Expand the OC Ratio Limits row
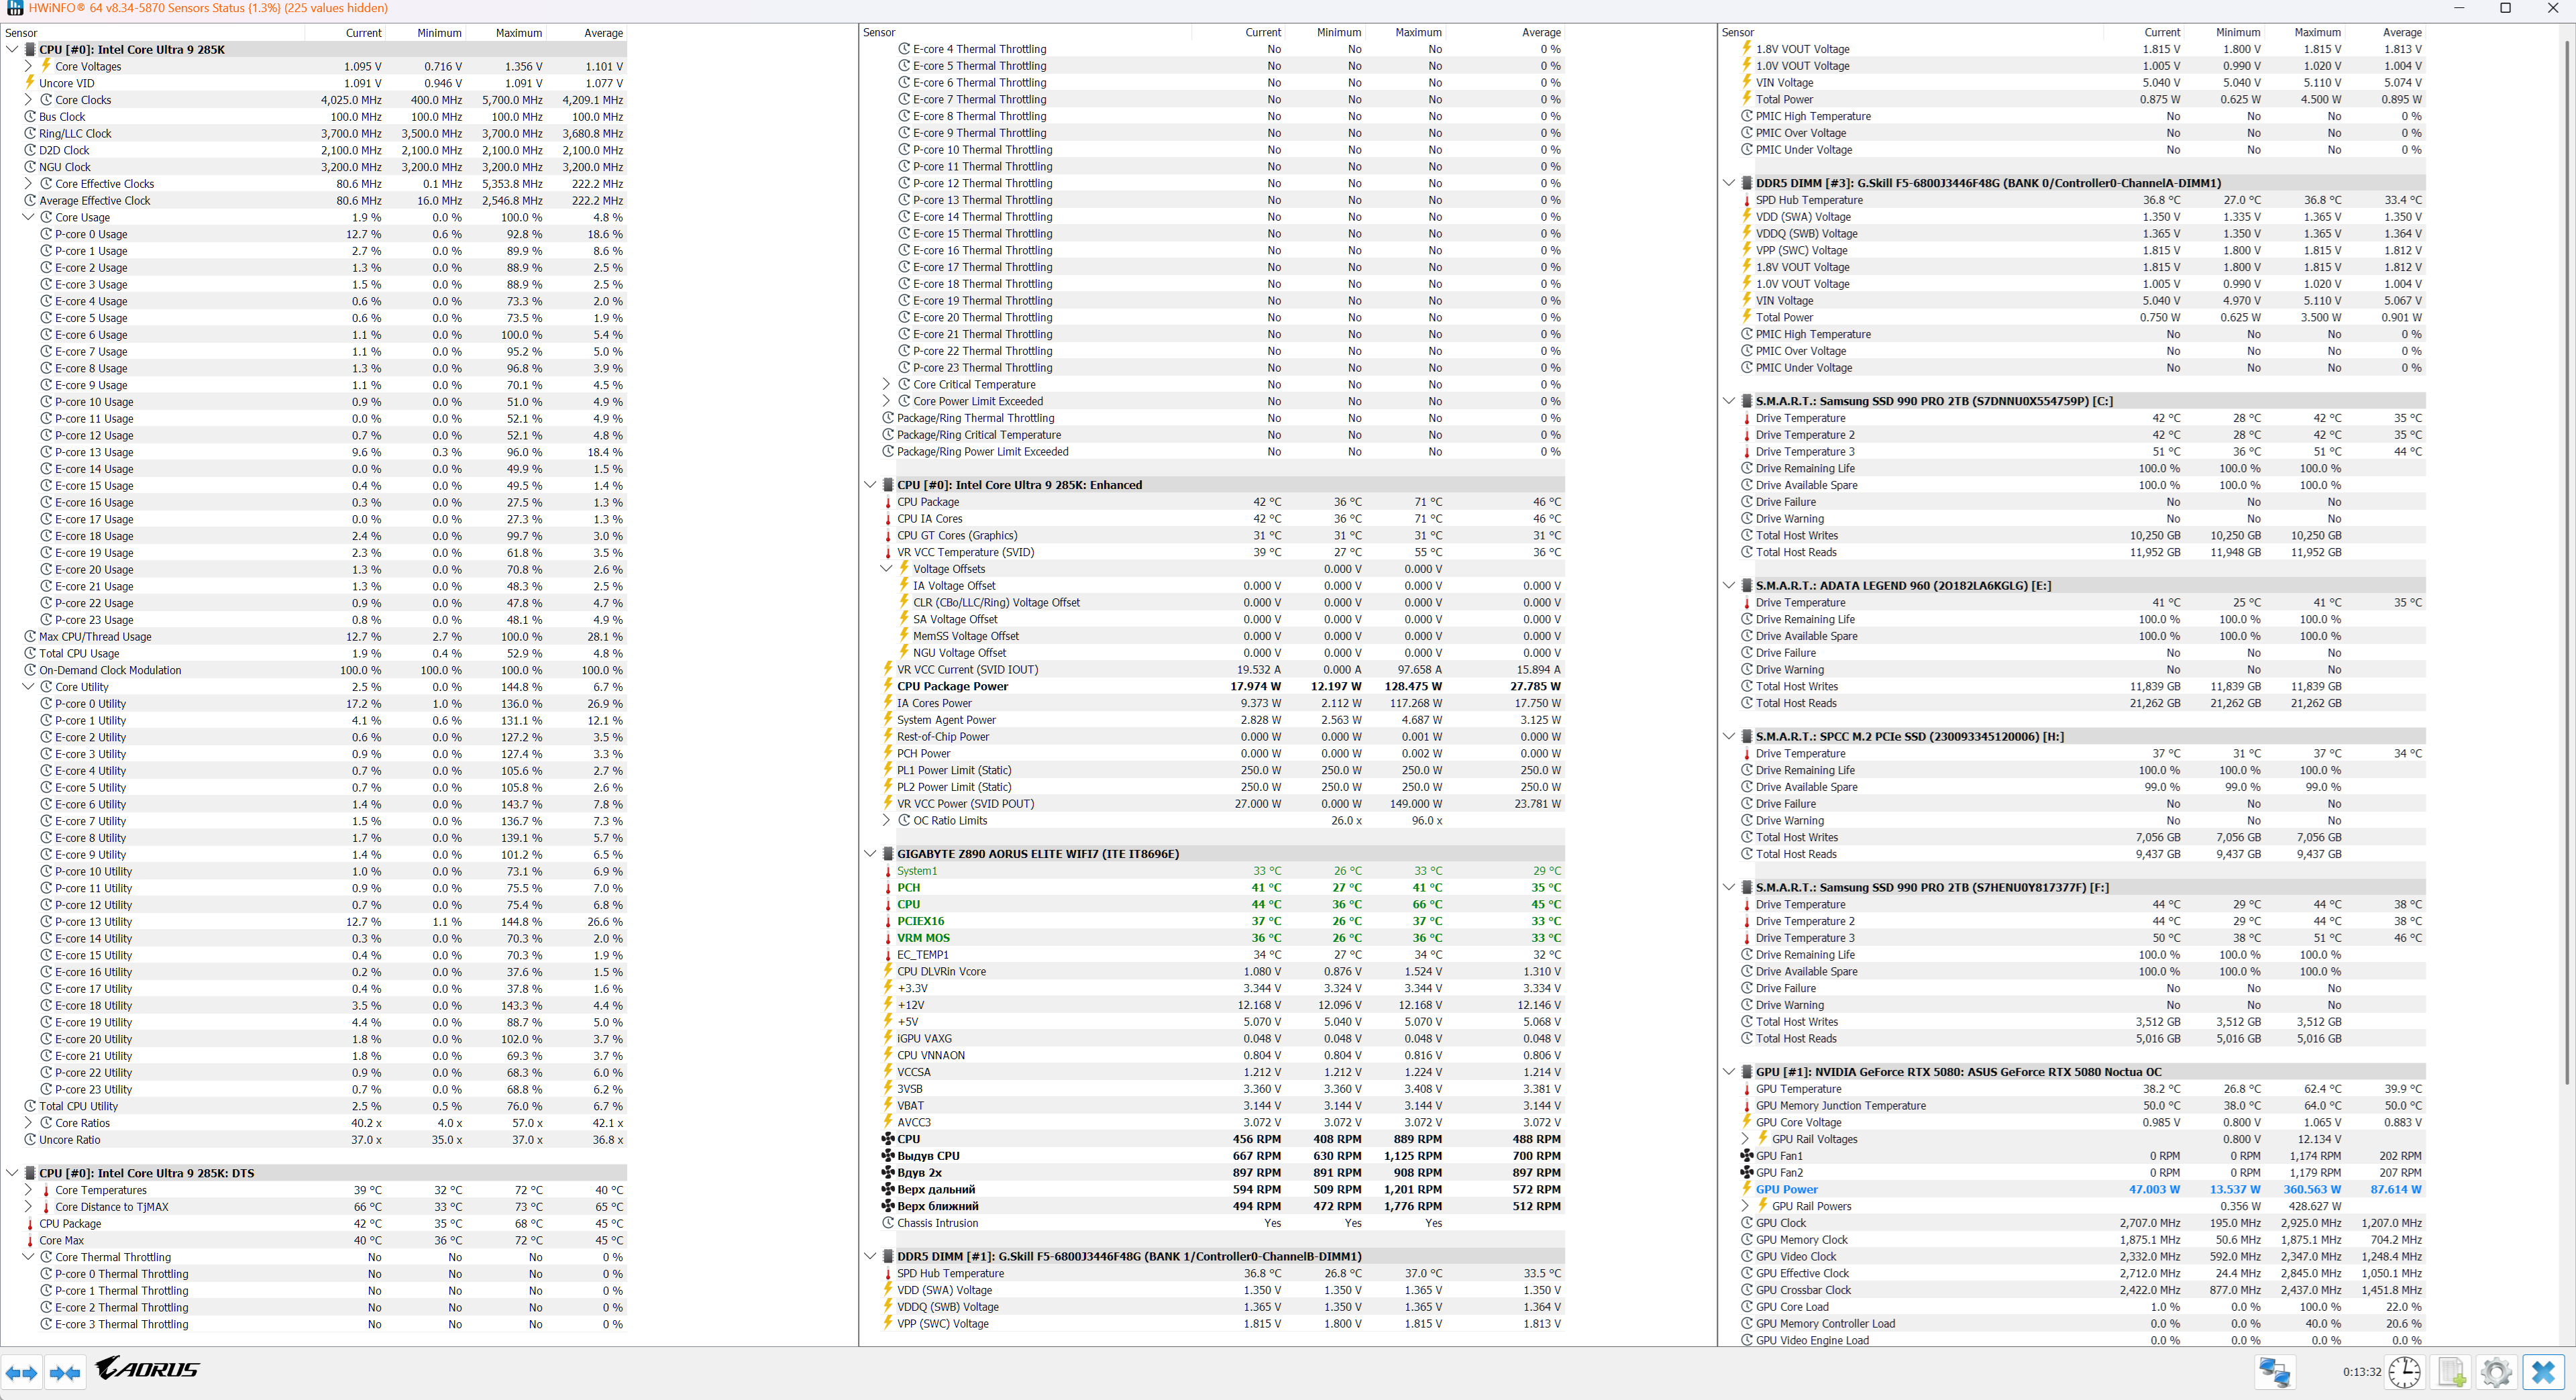Image resolution: width=2576 pixels, height=1400 pixels. coord(886,820)
